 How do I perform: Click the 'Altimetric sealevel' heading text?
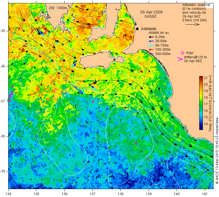pyautogui.click(x=196, y=5)
